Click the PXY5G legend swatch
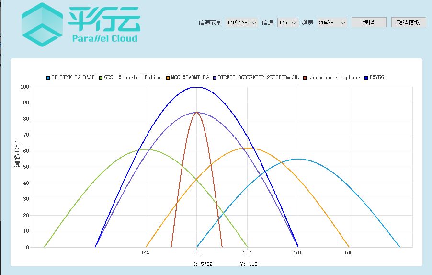 coord(366,78)
